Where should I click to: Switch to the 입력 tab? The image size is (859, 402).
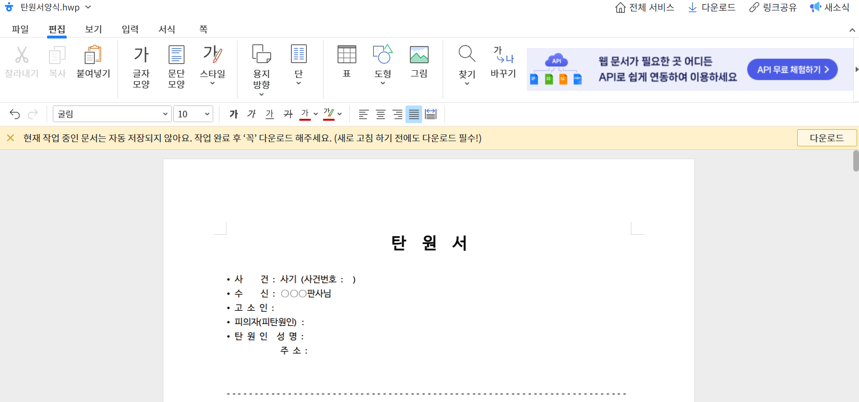tap(130, 29)
